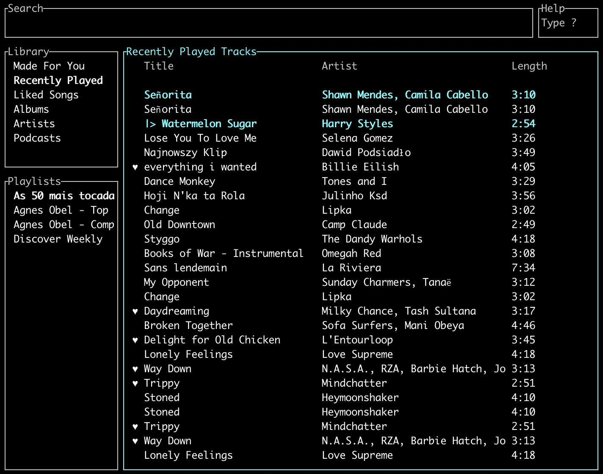The image size is (603, 474).
Task: Select the cyan highlighted Señorita title
Action: click(x=168, y=95)
